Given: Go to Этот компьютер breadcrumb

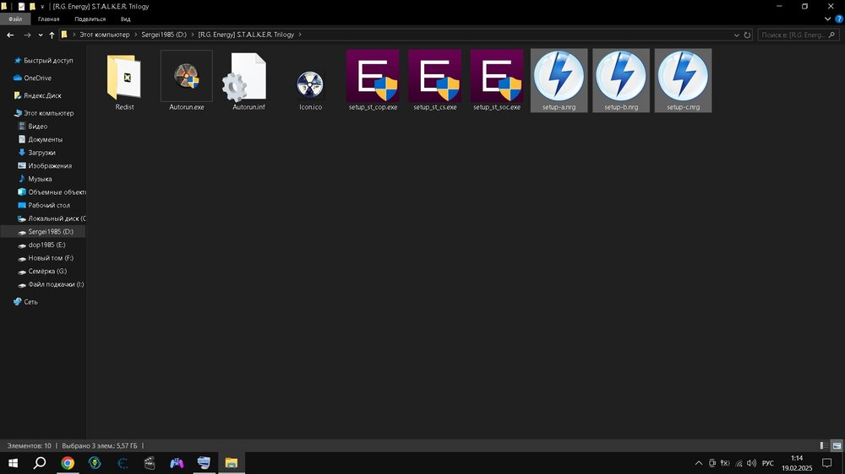Looking at the screenshot, I should coord(105,35).
